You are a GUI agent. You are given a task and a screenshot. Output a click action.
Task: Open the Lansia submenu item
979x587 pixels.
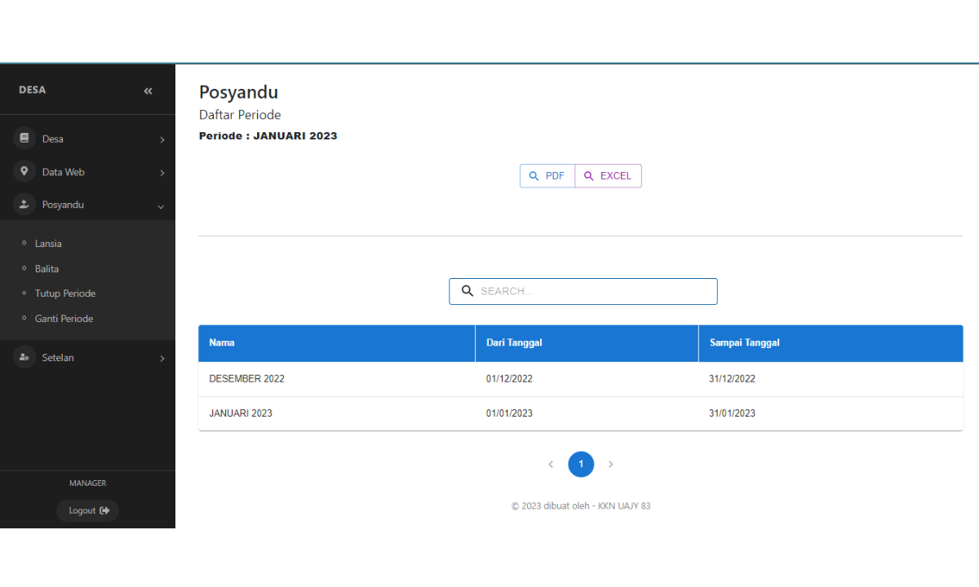[48, 244]
